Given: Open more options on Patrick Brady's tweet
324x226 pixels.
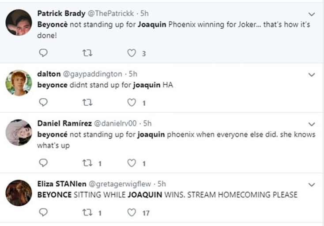Looking at the screenshot, I should (312, 14).
